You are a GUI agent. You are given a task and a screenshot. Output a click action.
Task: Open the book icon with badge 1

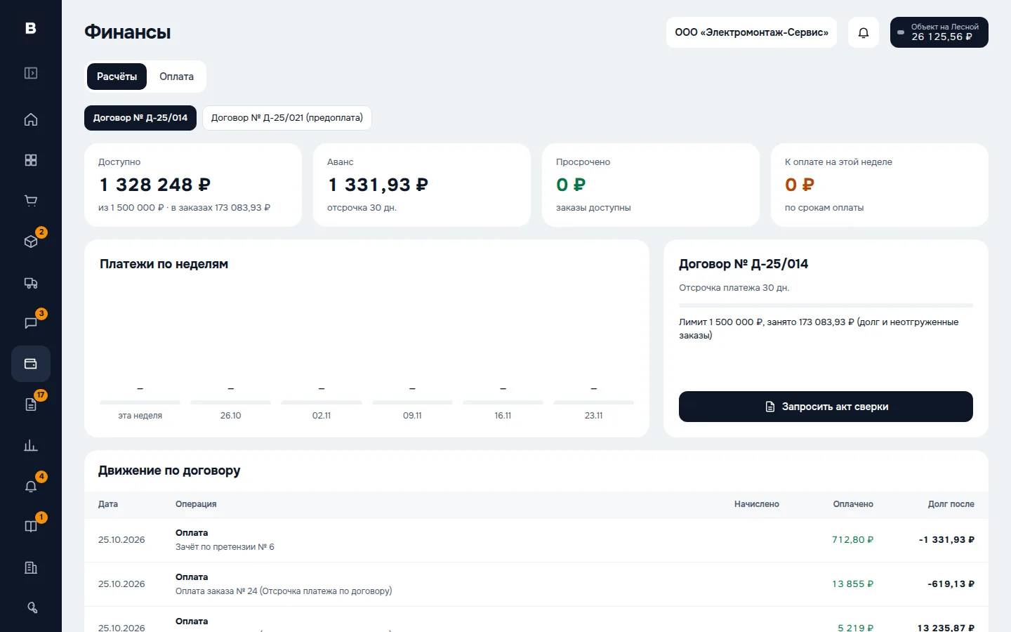click(31, 527)
